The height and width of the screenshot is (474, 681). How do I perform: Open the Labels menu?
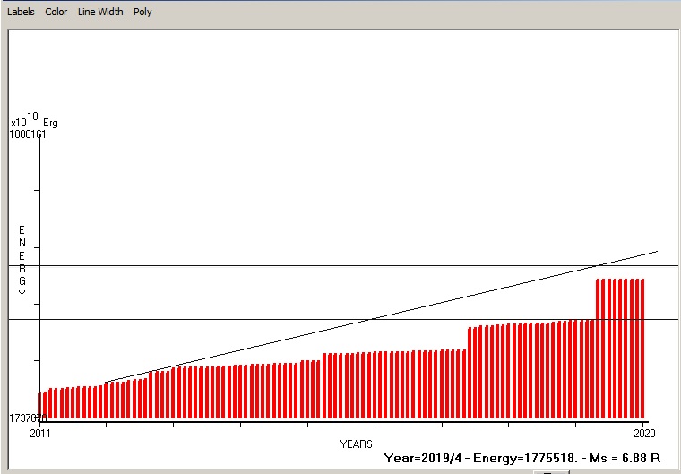pyautogui.click(x=21, y=12)
